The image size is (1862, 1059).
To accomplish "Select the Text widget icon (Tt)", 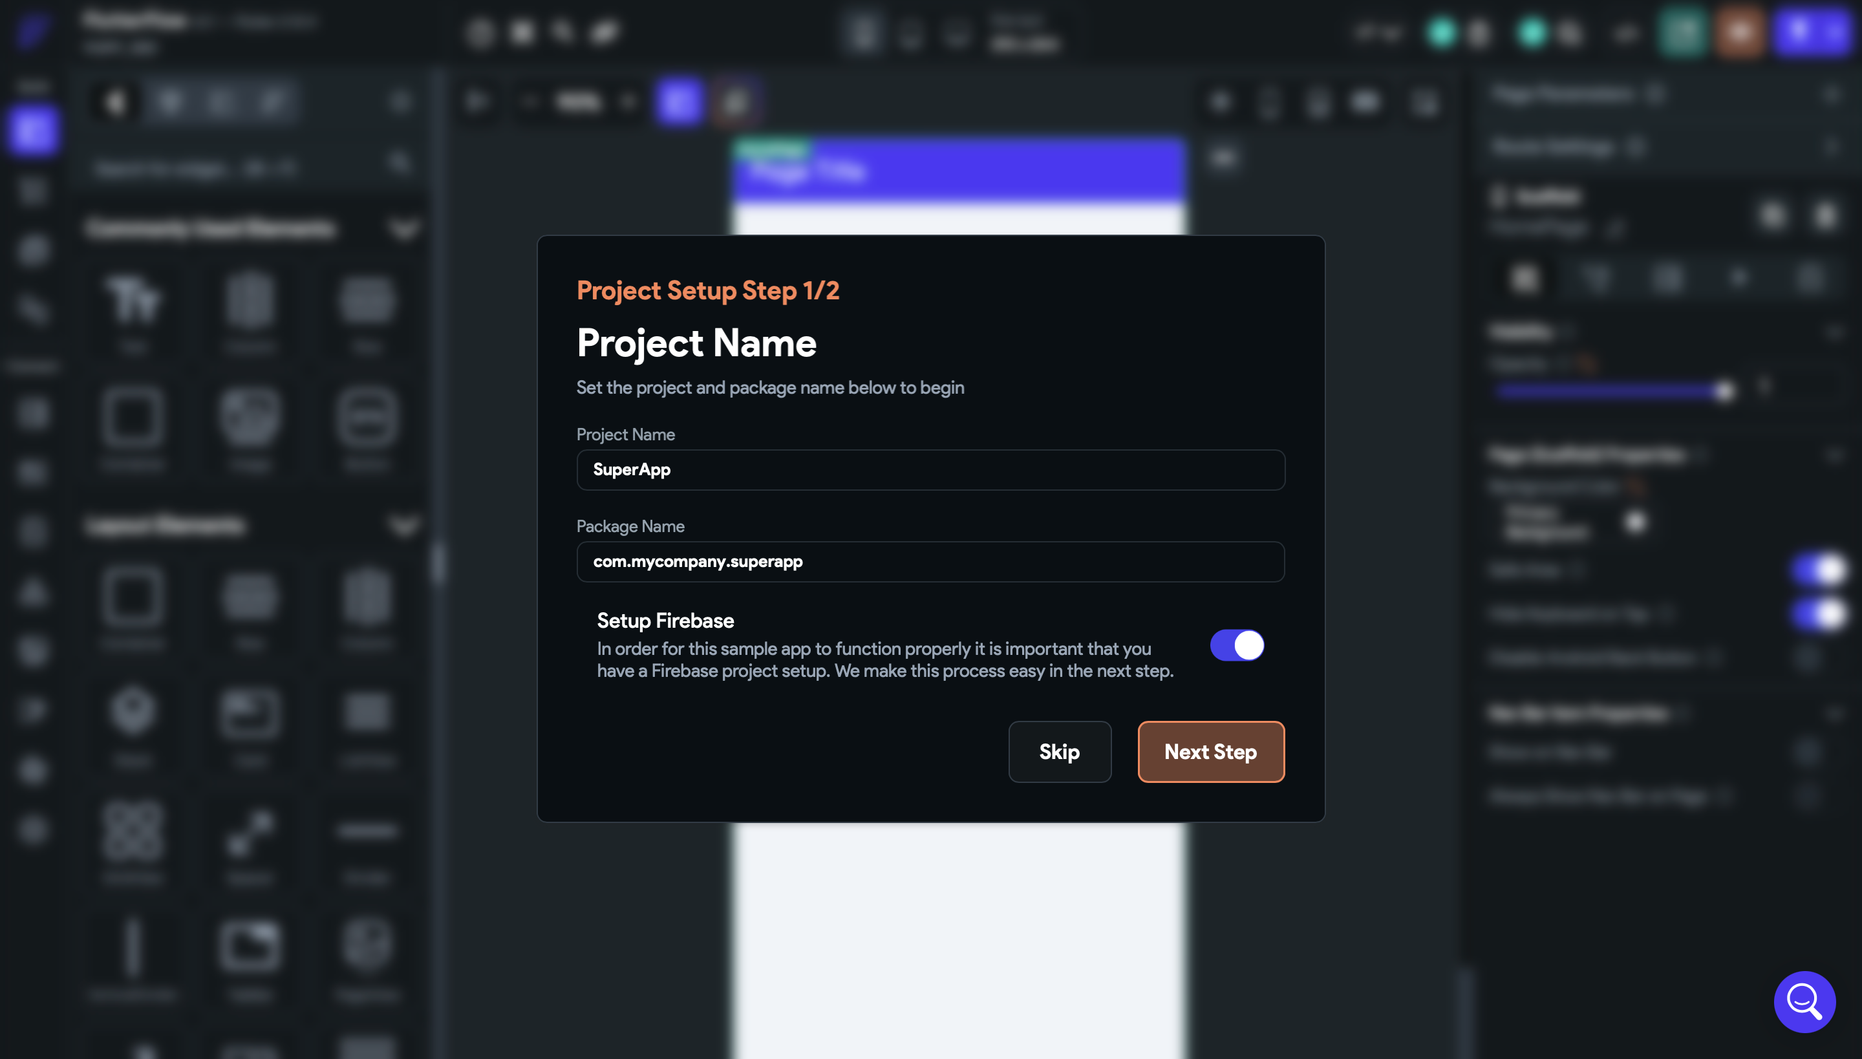I will click(x=133, y=300).
